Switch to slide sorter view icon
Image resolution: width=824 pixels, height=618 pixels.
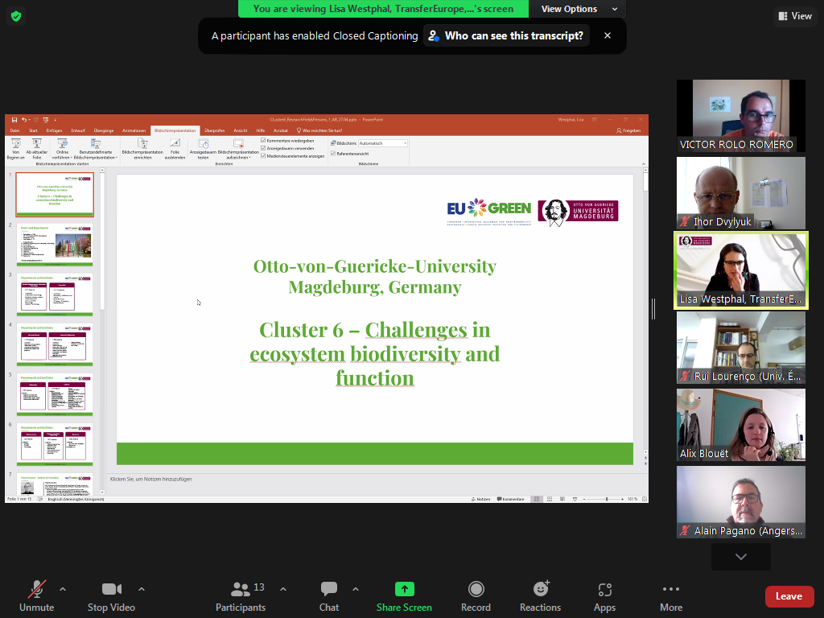(550, 499)
